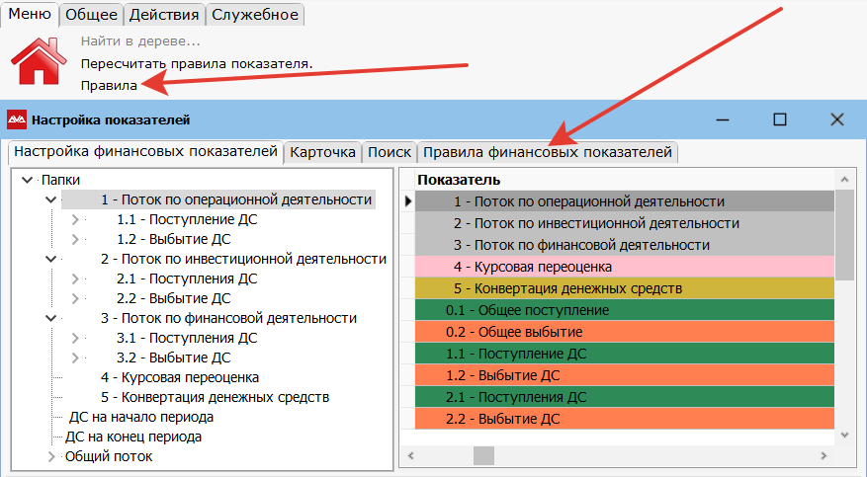Select tree item 3 - Поток по финансовой деятельности
This screenshot has height=477, width=867.
point(228,318)
